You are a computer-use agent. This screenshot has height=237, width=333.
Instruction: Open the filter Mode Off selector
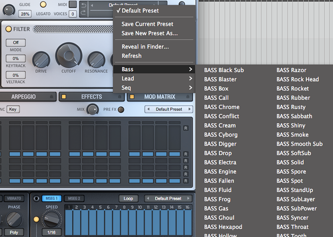[x=16, y=42]
